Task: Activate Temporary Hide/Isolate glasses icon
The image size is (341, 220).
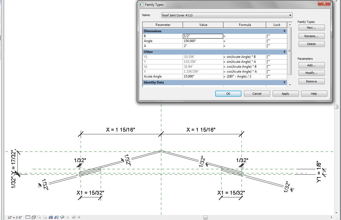Action: [x=62, y=217]
